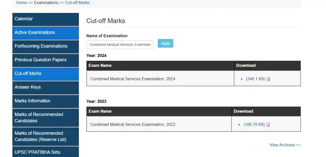Click the PDF icon for 2023 cut-off
This screenshot has width=326, height=157.
pos(268,125)
